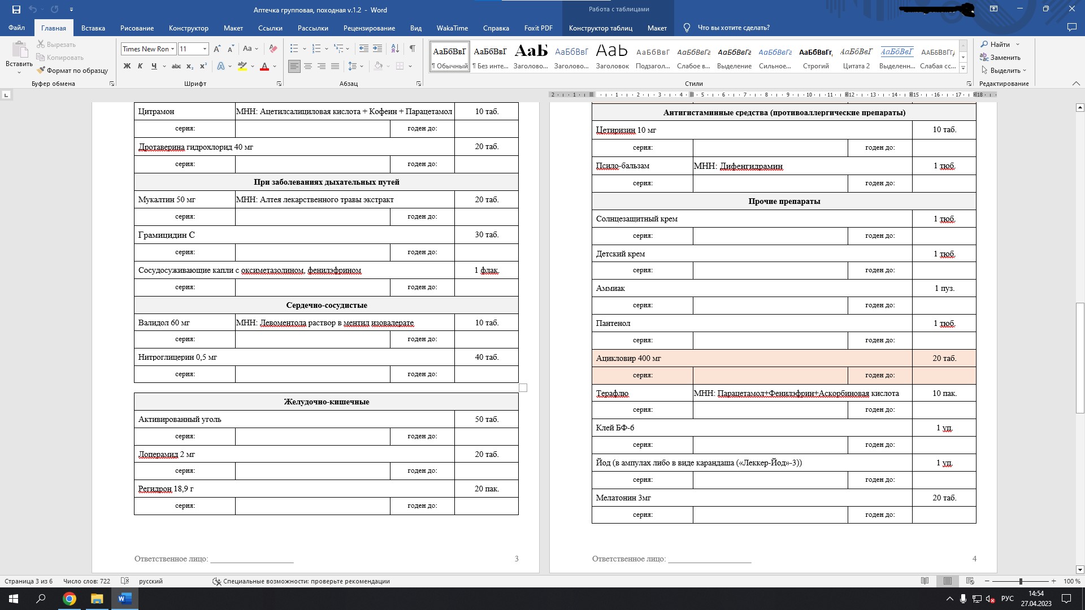Click the word count 'Число слов: 722'
Image resolution: width=1085 pixels, height=610 pixels.
86,581
